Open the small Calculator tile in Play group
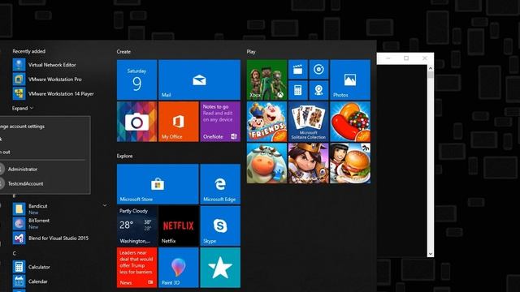This screenshot has height=292, width=520. click(298, 90)
